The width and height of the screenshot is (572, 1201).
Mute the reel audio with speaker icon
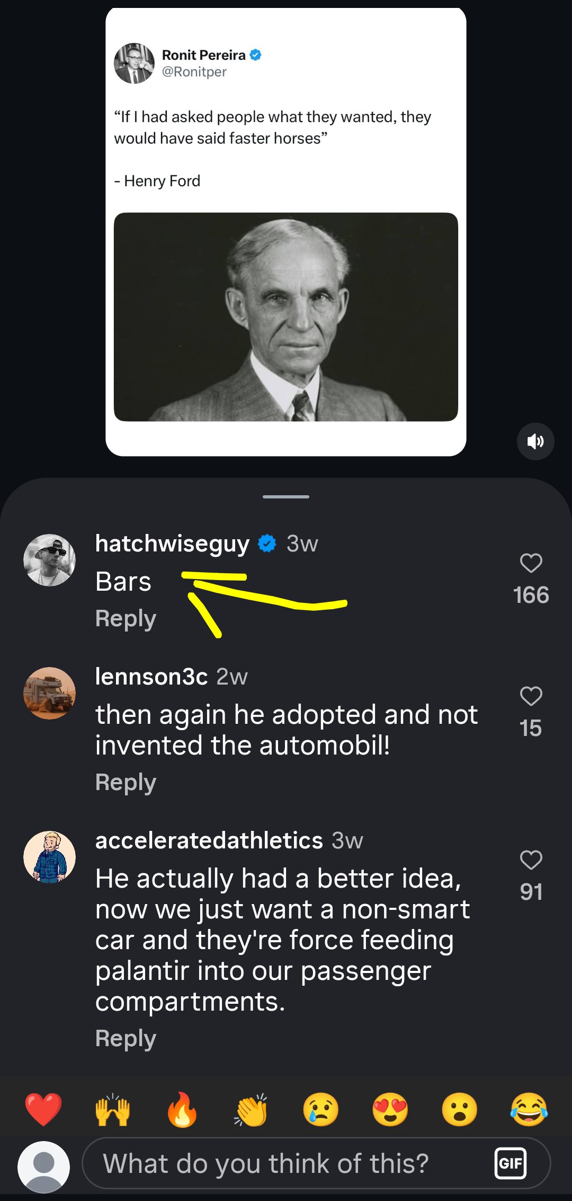535,441
